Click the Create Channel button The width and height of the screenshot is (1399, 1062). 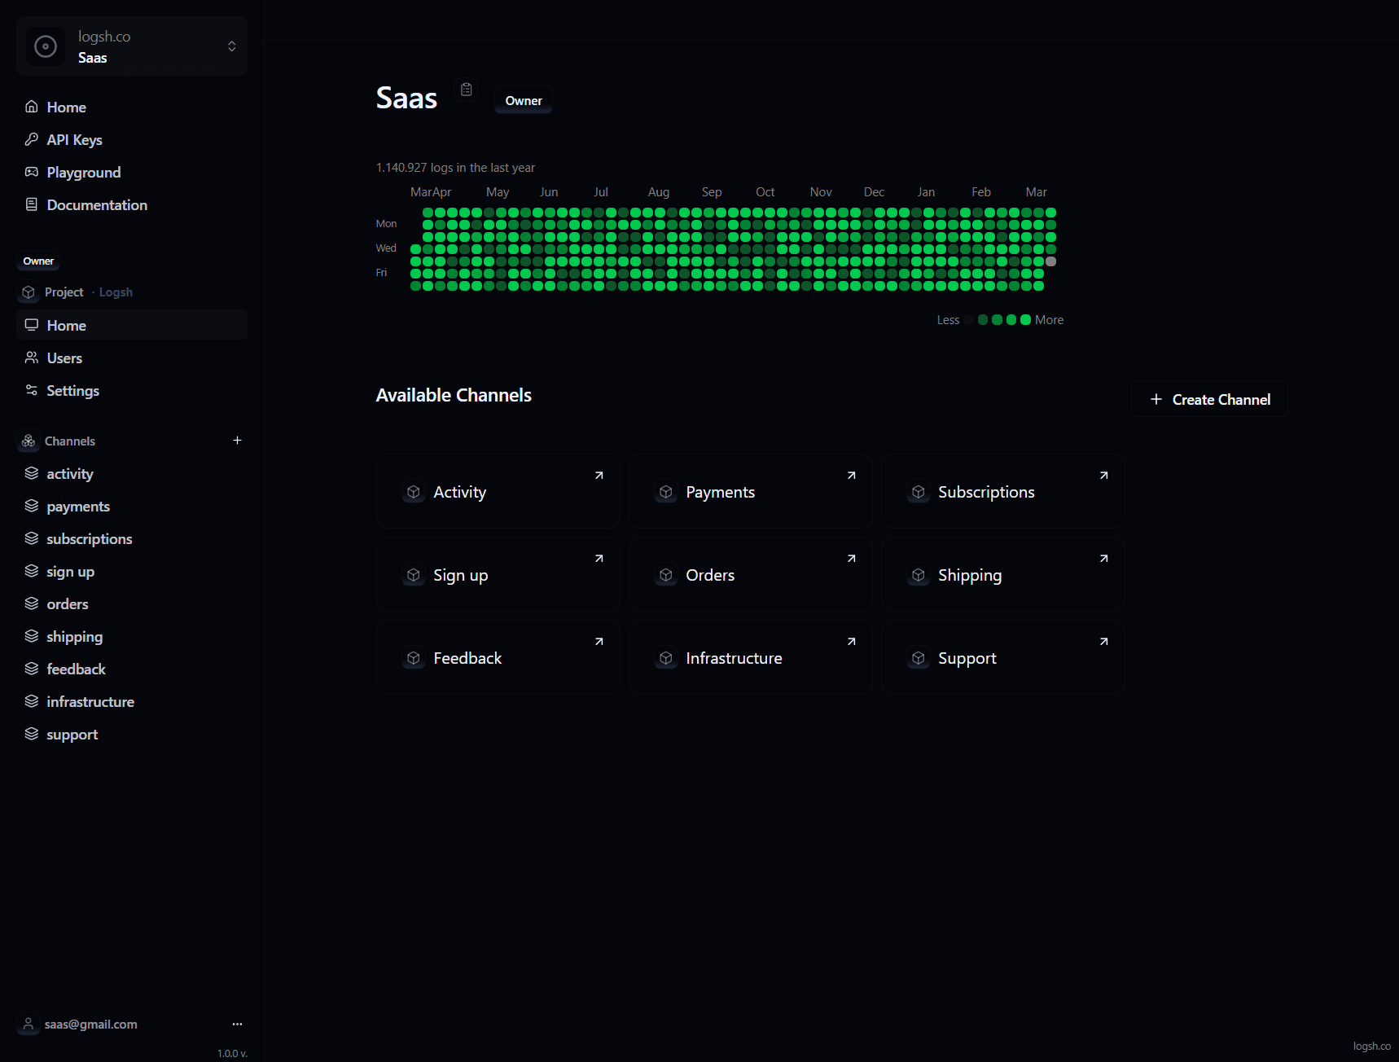click(x=1209, y=399)
